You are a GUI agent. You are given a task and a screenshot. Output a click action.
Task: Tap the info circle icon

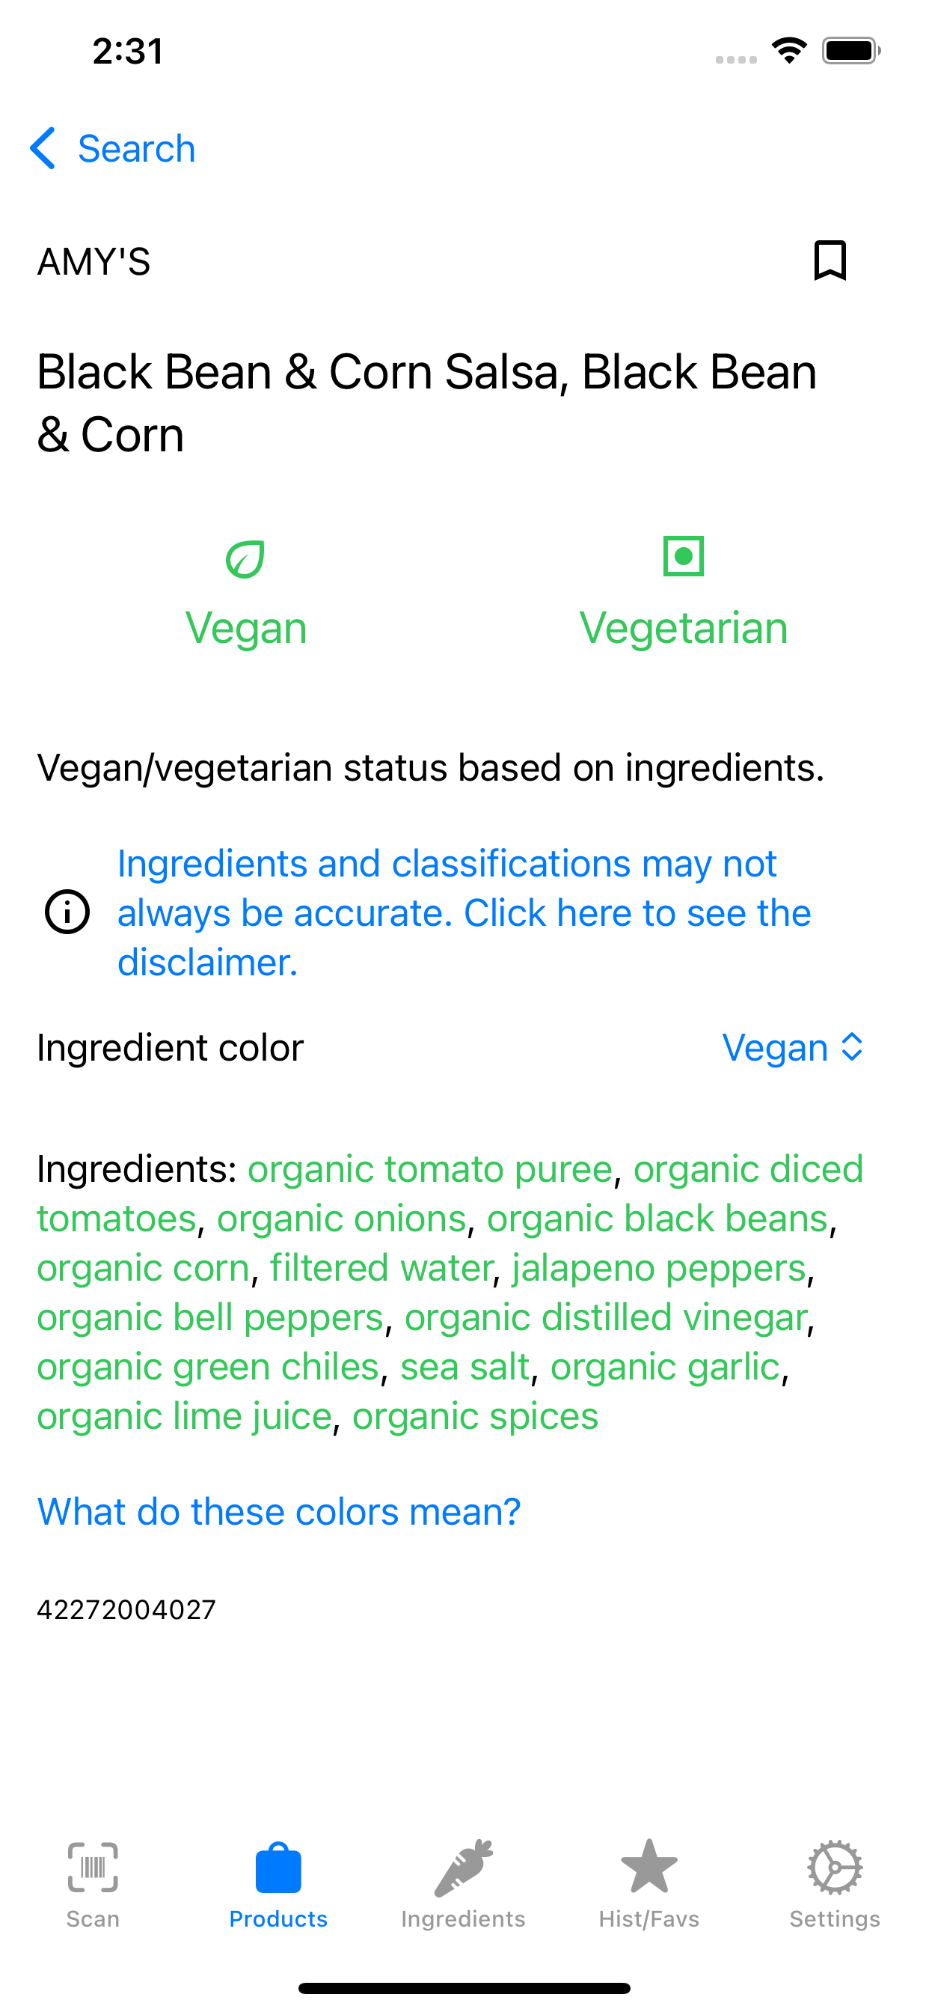[67, 912]
